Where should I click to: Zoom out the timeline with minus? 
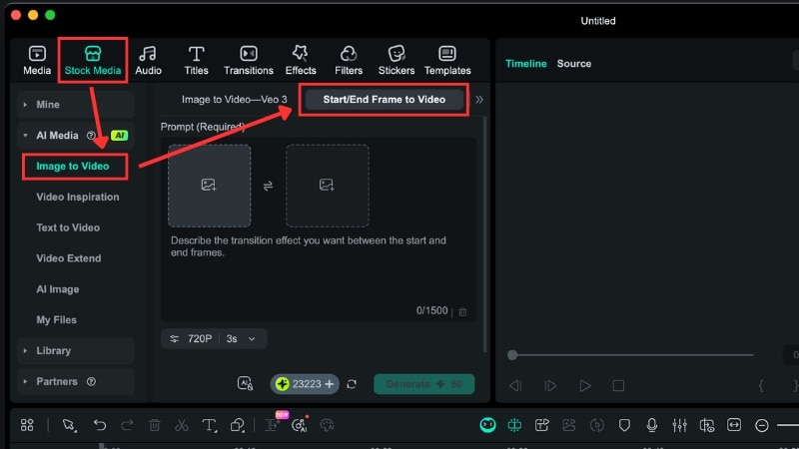tap(762, 425)
